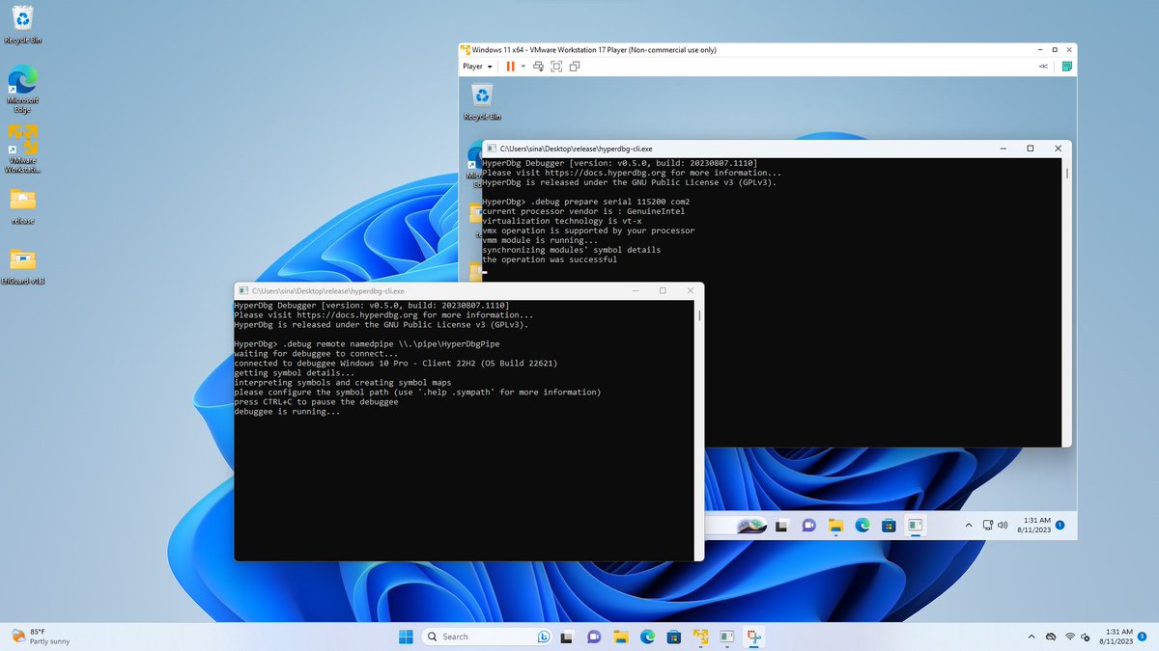The image size is (1159, 651).
Task: Switch to VMware Player on host taskbar
Action: tap(700, 637)
